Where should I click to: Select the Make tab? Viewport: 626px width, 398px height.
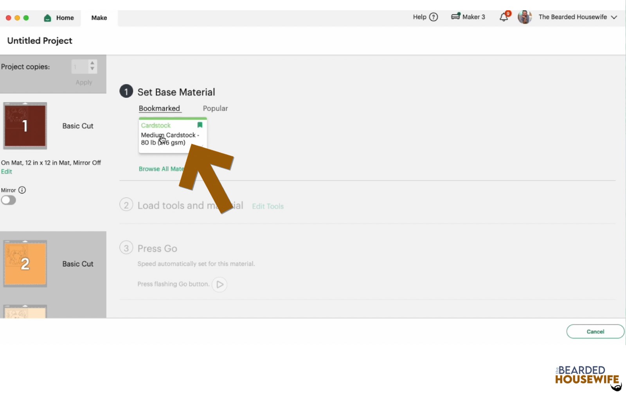99,18
